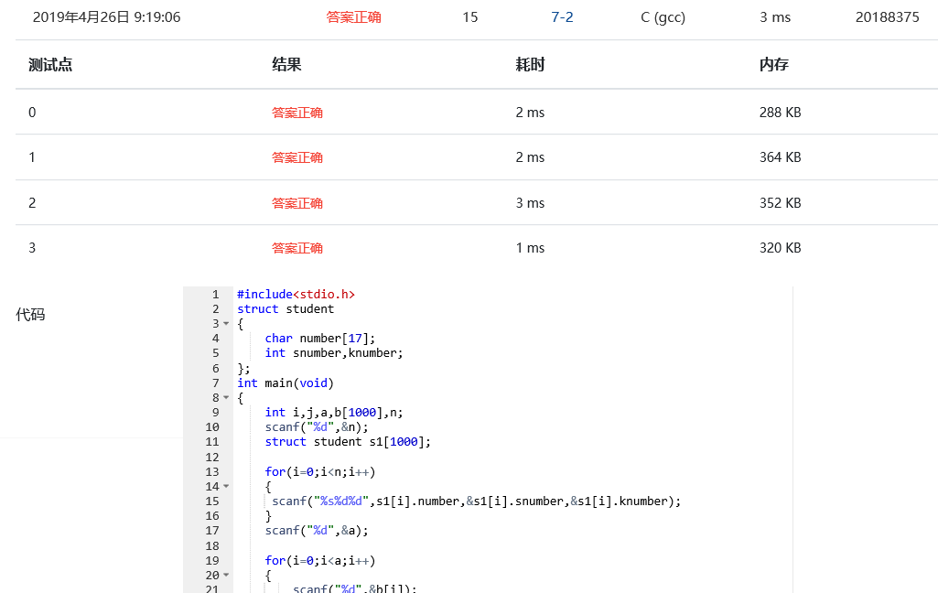Select the 320 KB memory cell

tap(780, 248)
